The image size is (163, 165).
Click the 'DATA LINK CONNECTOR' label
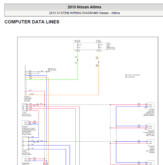tap(28, 99)
